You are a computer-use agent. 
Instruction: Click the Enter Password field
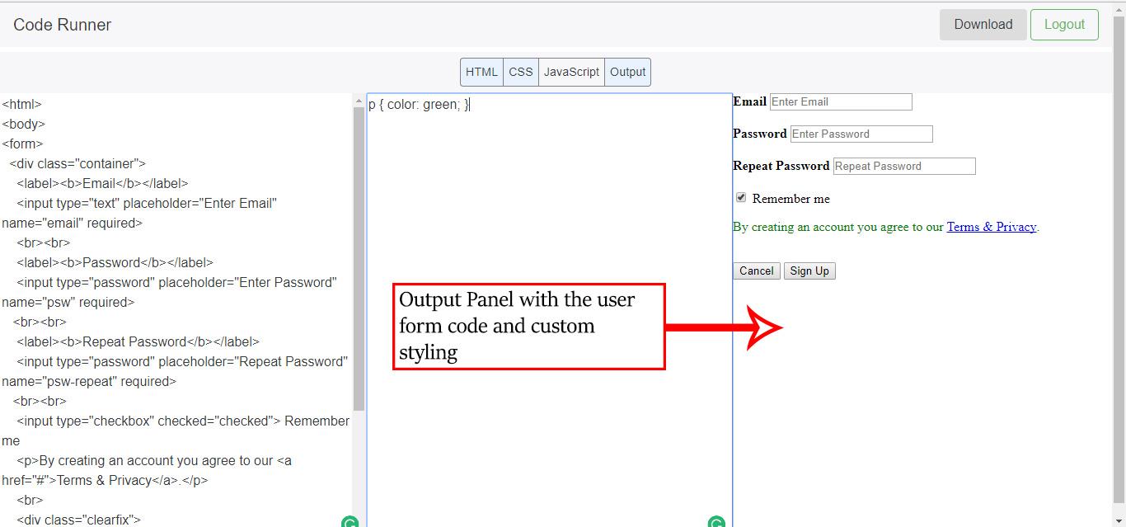point(861,134)
